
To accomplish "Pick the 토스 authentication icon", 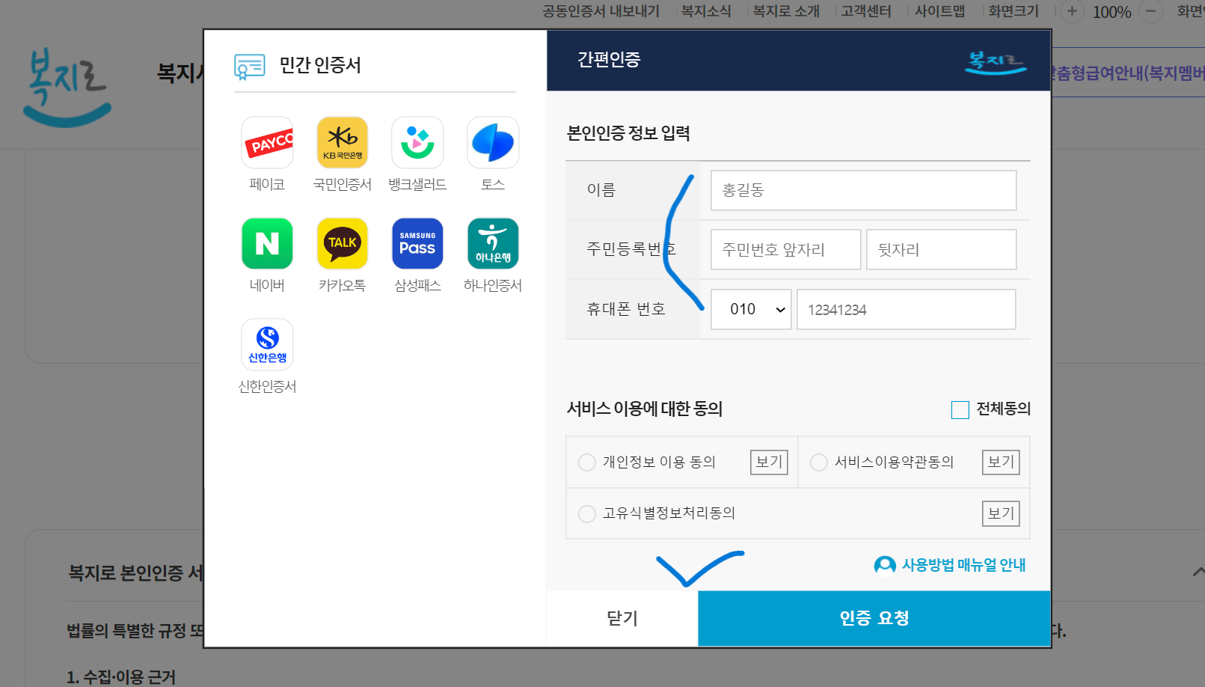I will [492, 142].
